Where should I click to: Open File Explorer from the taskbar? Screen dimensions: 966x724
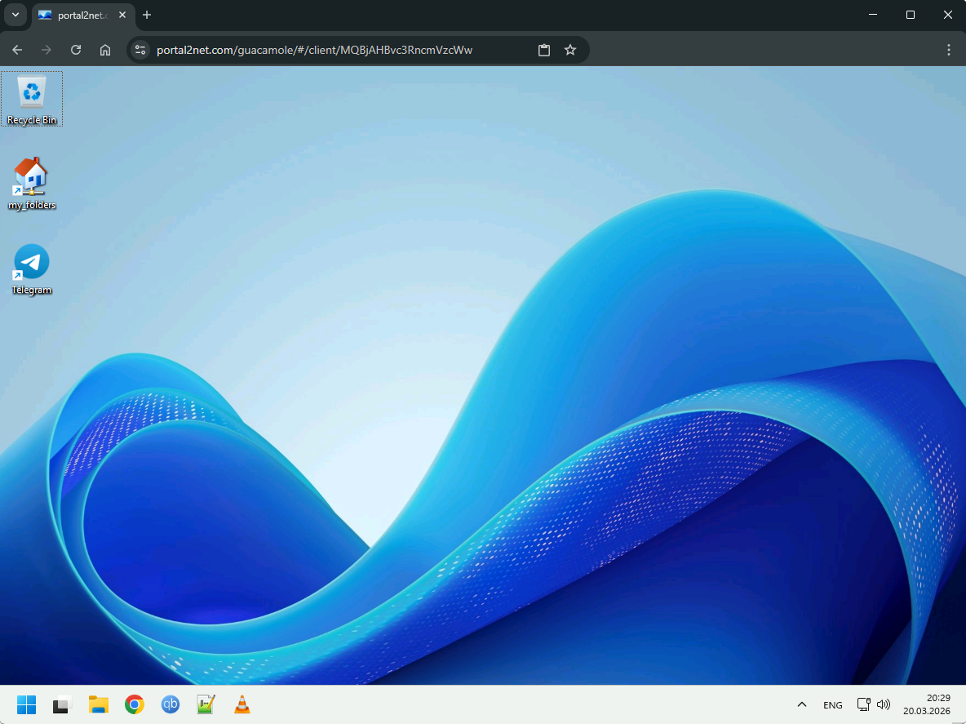pos(99,704)
